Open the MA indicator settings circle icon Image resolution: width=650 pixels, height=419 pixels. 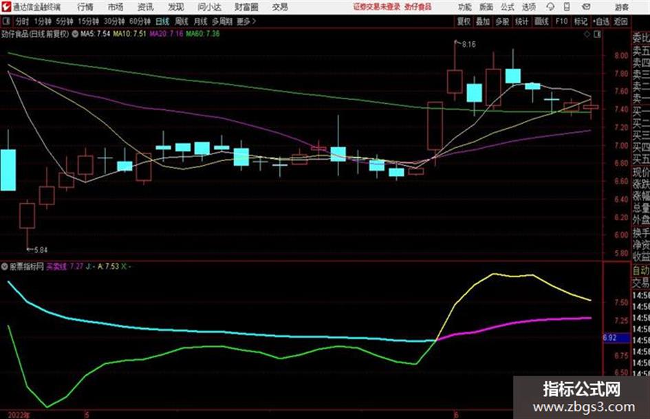(75, 34)
